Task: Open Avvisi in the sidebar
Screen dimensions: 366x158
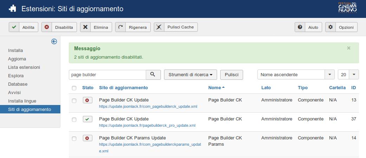Action: 14,92
